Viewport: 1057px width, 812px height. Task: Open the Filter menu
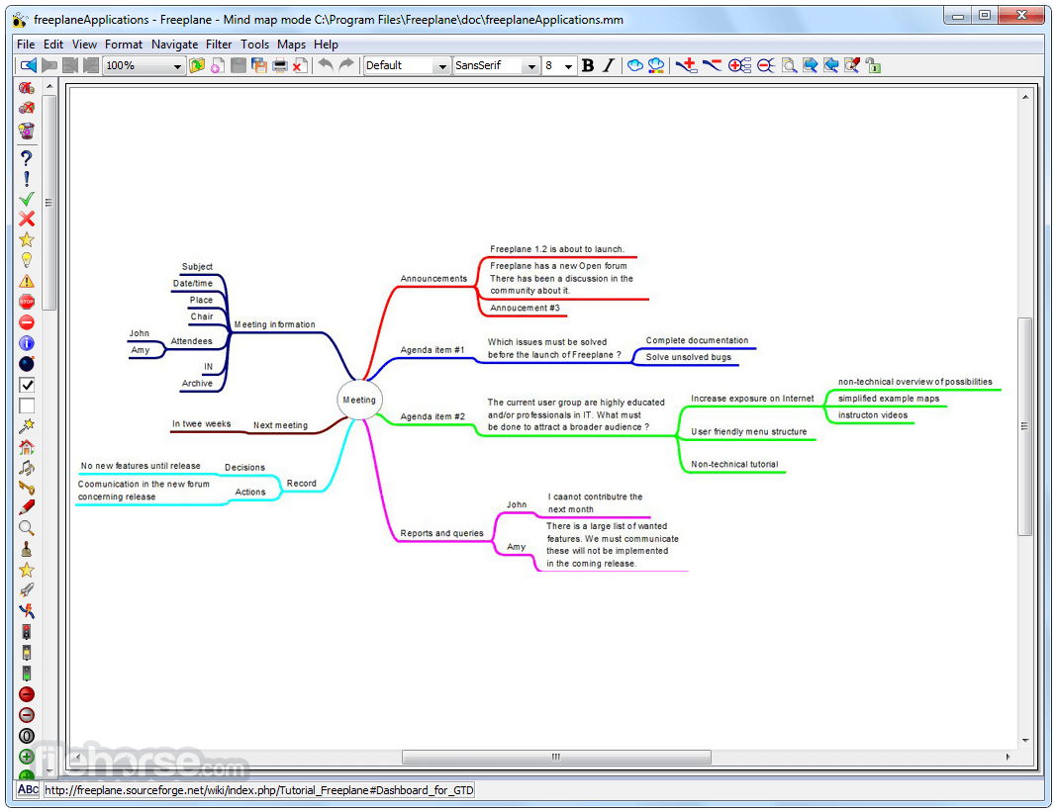coord(219,45)
